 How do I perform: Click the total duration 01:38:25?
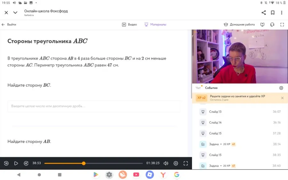coord(153,163)
